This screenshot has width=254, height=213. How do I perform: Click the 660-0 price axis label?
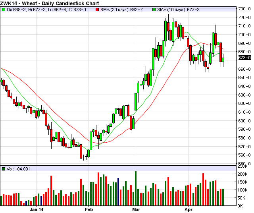[244, 69]
